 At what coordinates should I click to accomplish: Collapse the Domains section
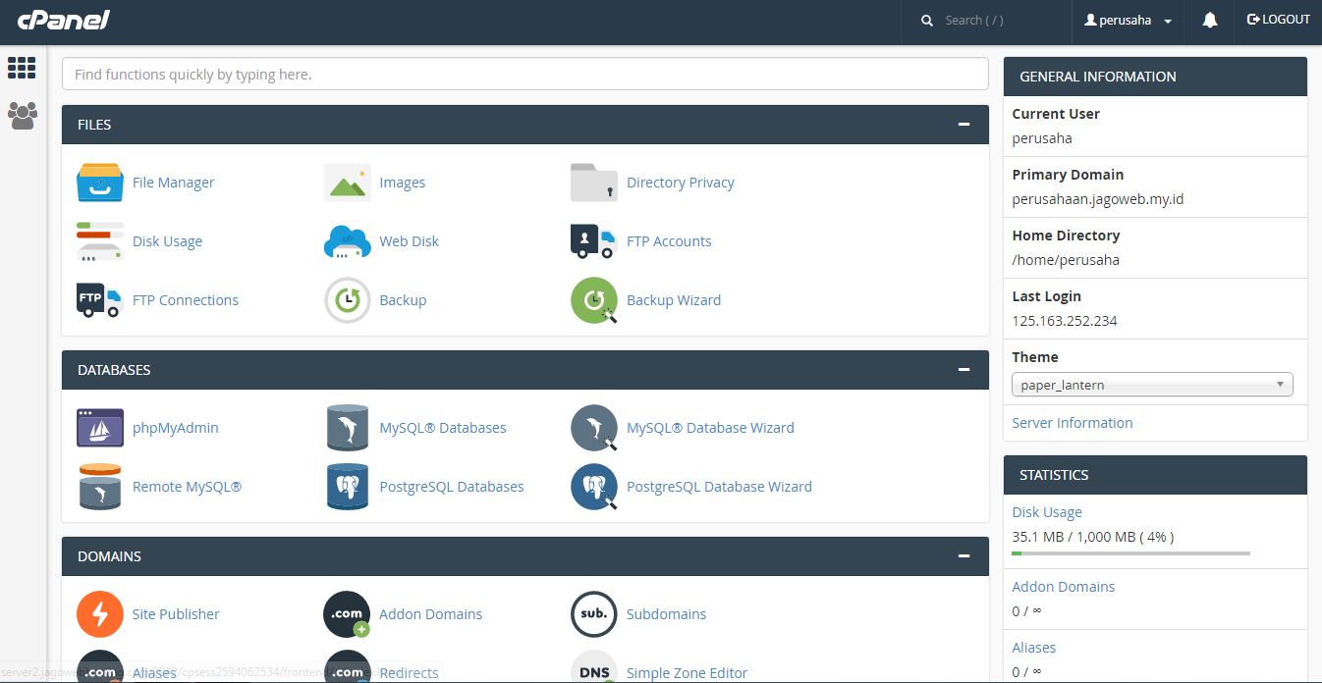tap(964, 556)
